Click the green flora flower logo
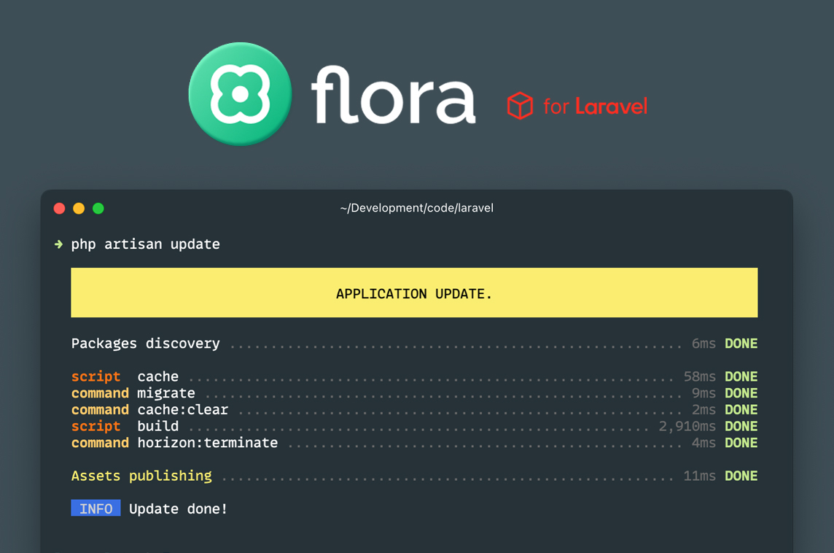834x553 pixels. coord(241,93)
